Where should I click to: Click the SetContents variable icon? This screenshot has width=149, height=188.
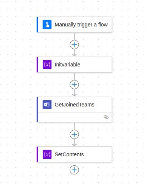point(47,154)
